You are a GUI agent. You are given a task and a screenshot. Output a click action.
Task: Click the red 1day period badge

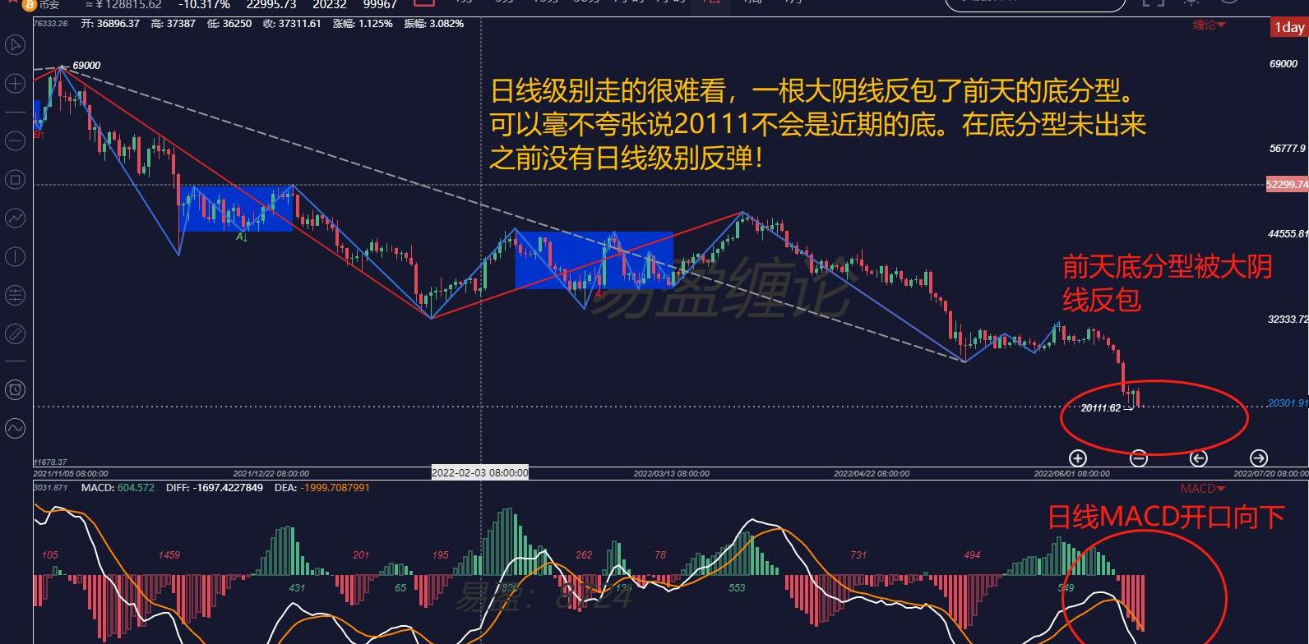(1288, 27)
